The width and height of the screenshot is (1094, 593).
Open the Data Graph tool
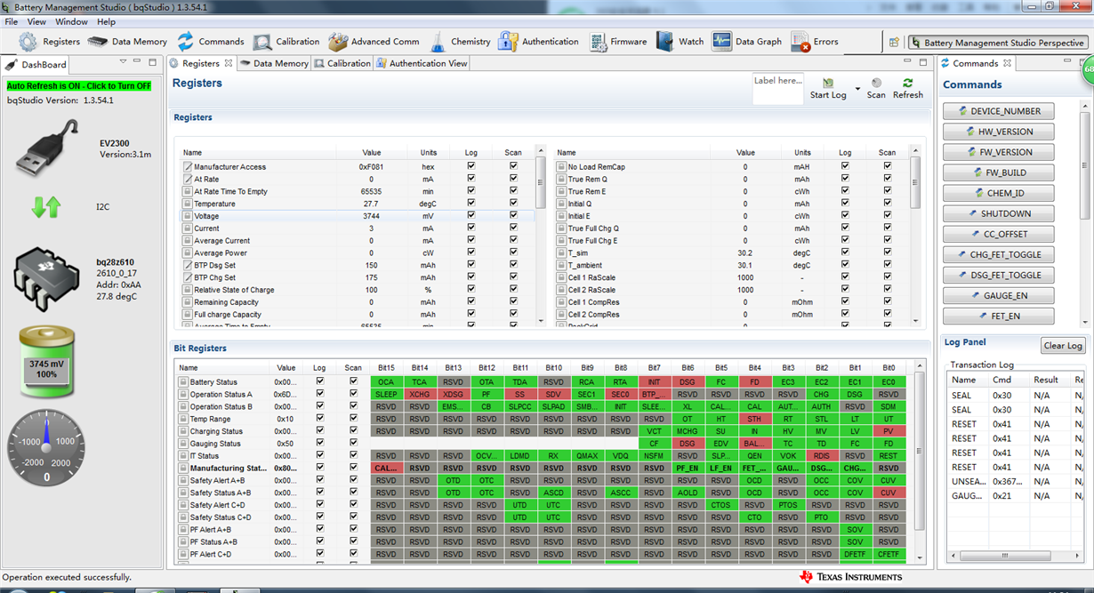(x=746, y=42)
